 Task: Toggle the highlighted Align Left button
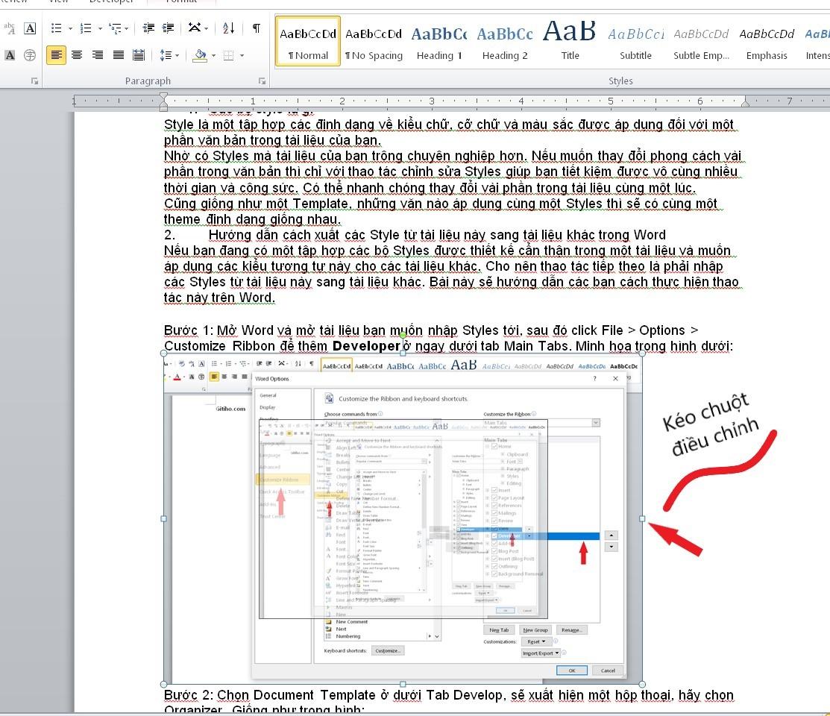56,55
